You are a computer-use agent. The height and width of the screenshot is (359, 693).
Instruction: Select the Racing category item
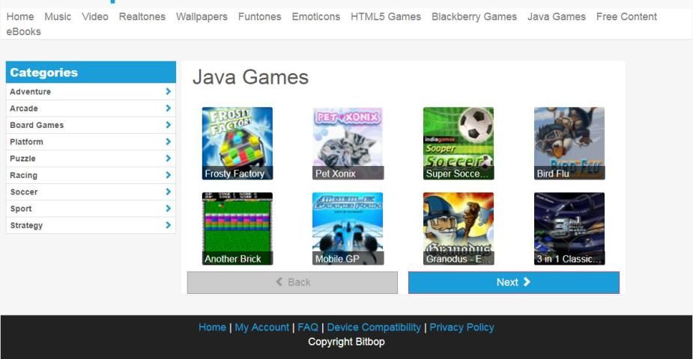click(x=23, y=175)
